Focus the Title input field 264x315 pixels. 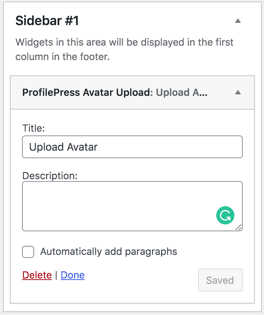(132, 147)
